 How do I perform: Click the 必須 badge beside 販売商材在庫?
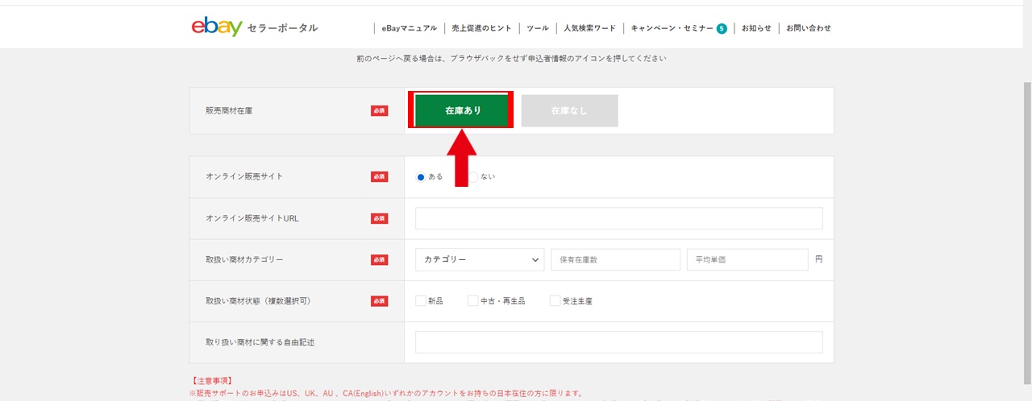[379, 110]
